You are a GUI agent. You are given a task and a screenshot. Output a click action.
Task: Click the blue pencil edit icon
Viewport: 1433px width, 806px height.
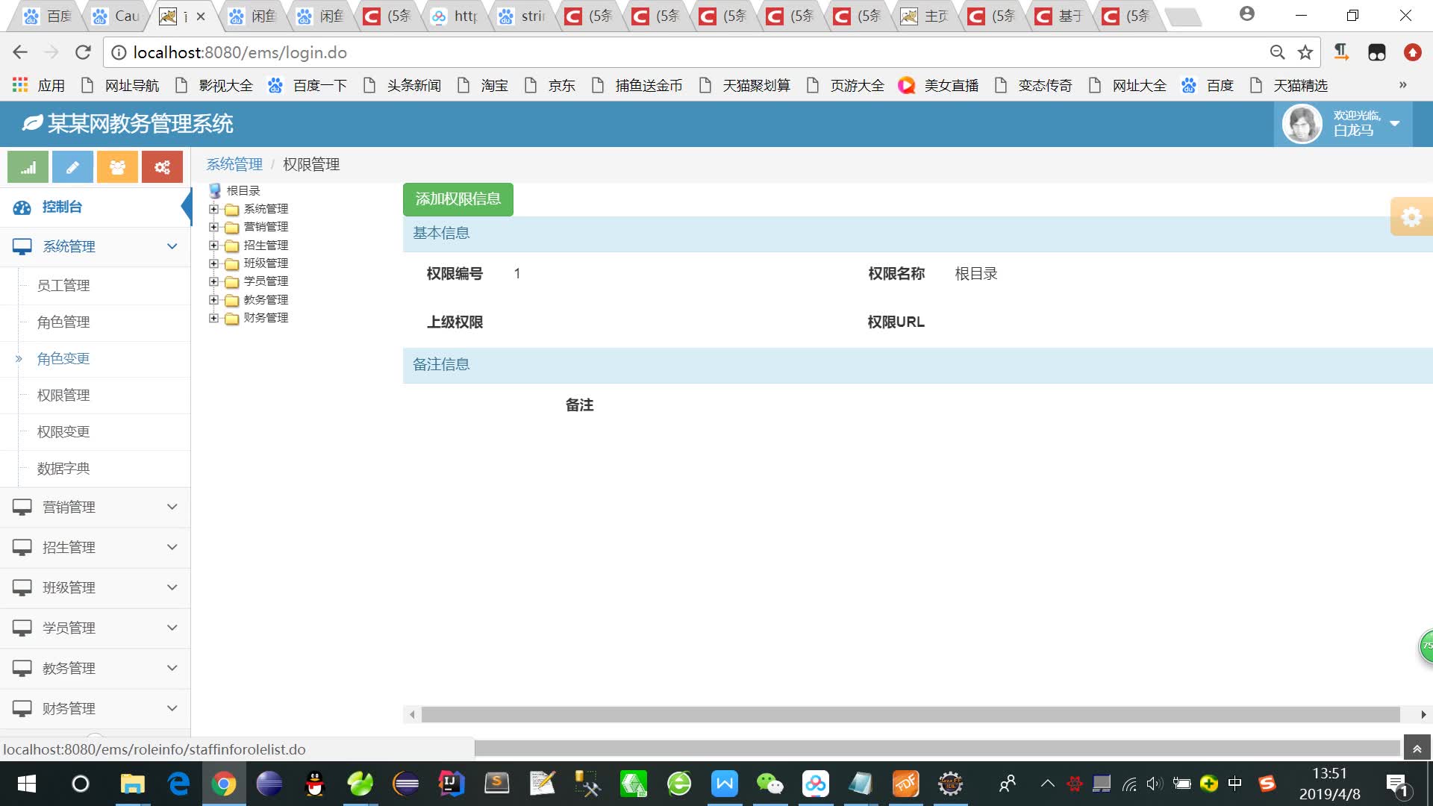72,166
